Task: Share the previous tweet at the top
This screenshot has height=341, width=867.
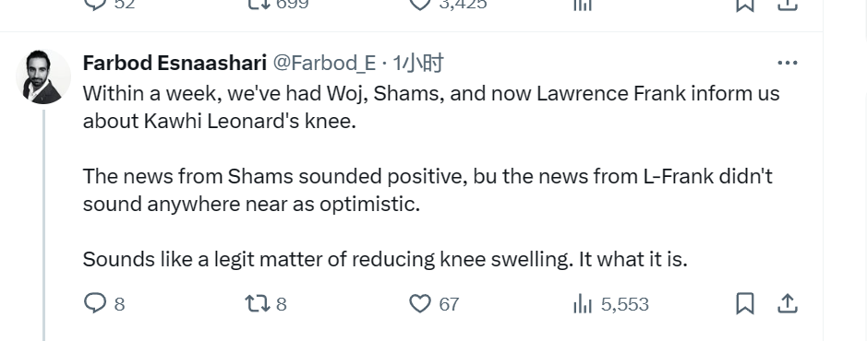Action: (787, 5)
